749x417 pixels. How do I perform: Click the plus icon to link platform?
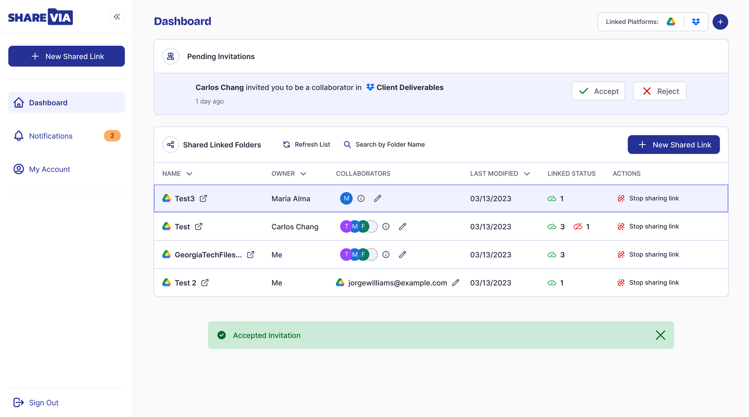pos(720,22)
